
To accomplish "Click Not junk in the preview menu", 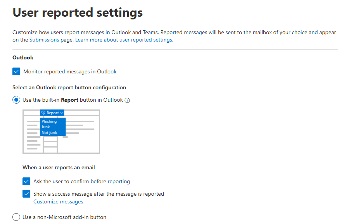I will pyautogui.click(x=49, y=133).
